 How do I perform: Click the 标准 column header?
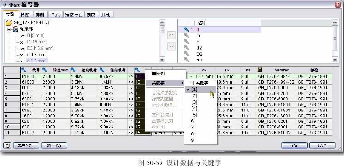(x=314, y=70)
